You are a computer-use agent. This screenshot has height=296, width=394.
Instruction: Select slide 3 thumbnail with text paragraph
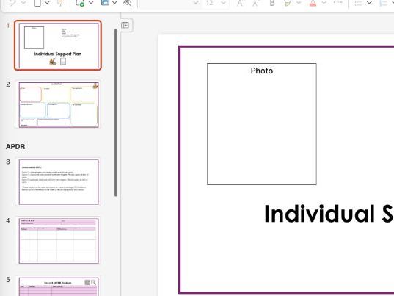59,182
